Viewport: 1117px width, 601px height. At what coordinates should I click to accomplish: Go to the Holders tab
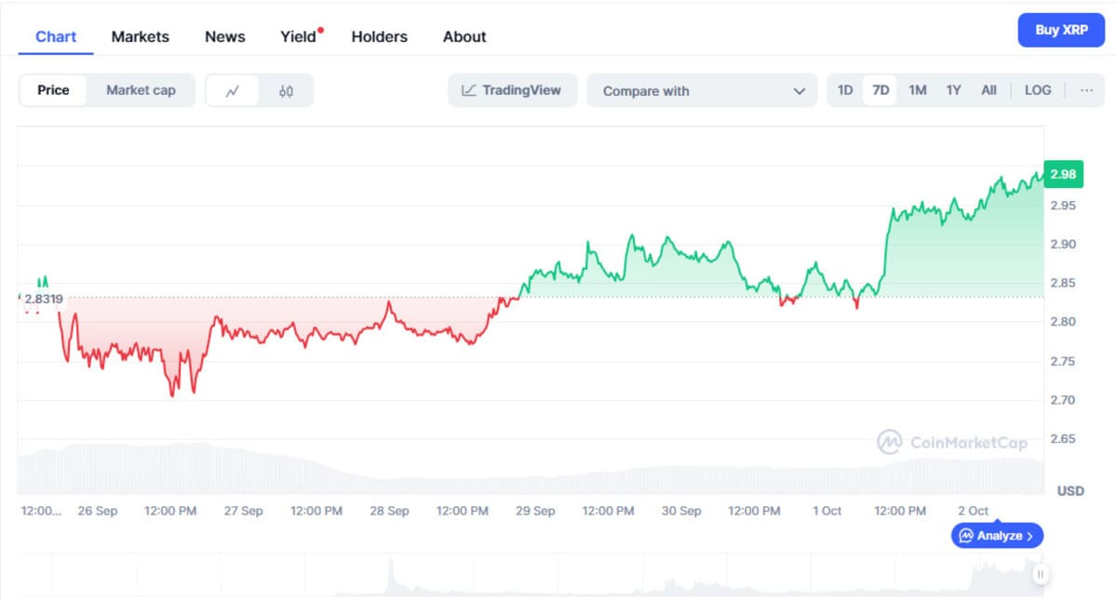pos(379,36)
